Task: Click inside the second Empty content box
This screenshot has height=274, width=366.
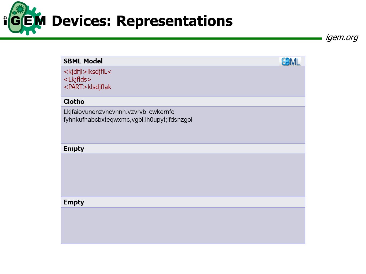Action: (183, 226)
